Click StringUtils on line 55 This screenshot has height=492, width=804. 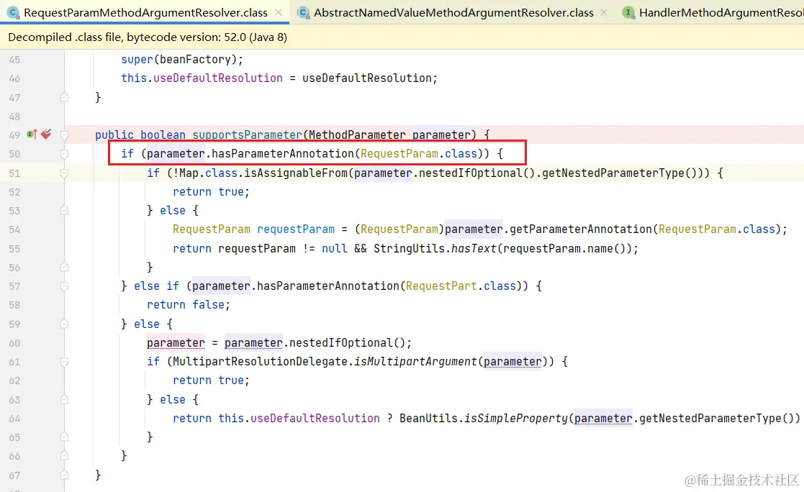coord(409,249)
